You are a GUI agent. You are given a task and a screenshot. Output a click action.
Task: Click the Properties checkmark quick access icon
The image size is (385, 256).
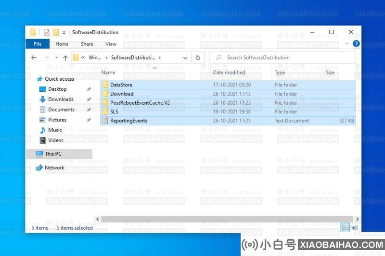pyautogui.click(x=46, y=32)
